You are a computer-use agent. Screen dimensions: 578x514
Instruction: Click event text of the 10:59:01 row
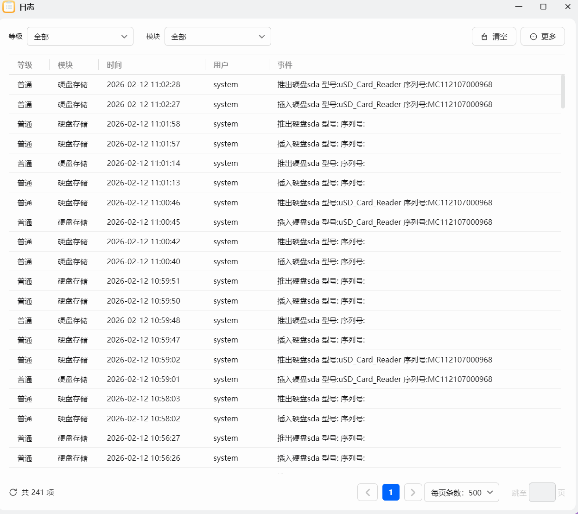(385, 379)
